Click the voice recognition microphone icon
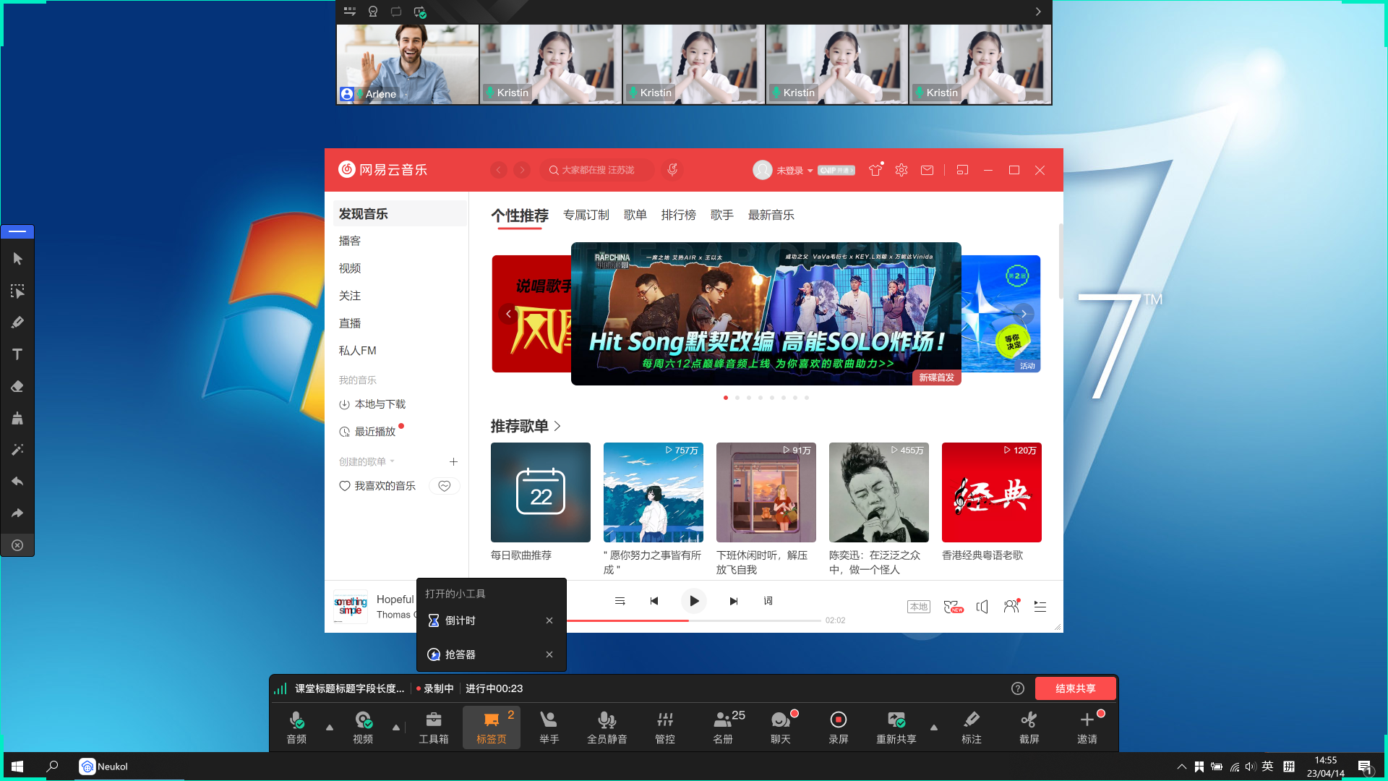 tap(672, 170)
